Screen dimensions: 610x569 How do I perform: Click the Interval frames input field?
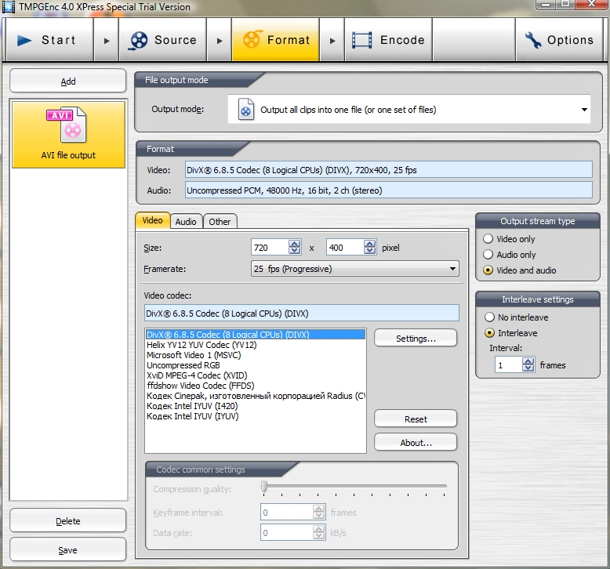[x=508, y=364]
